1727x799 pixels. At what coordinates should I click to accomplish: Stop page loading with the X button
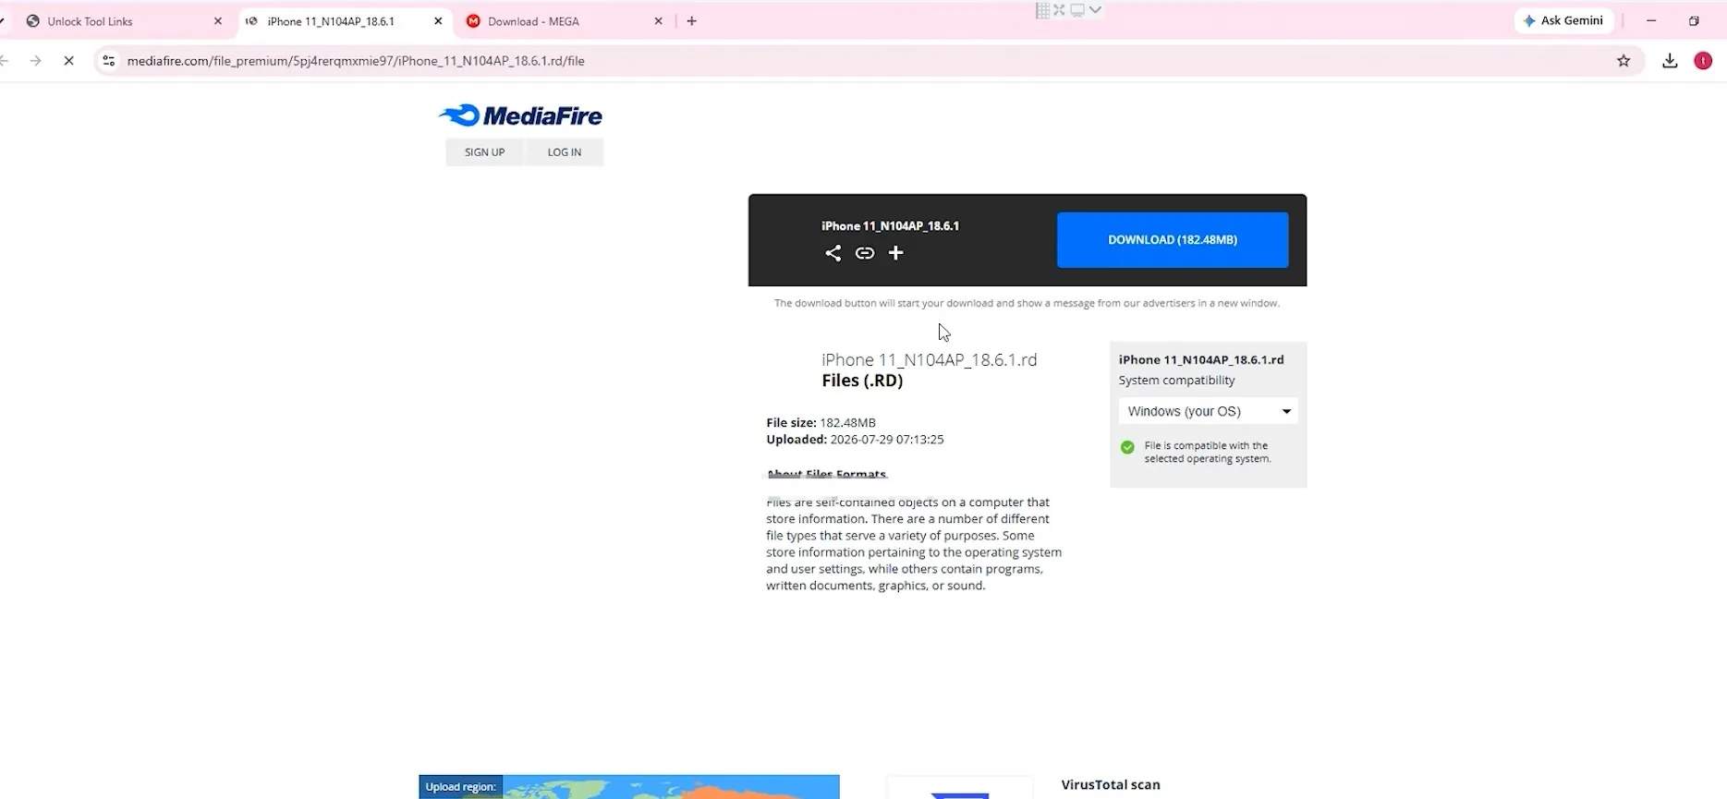pyautogui.click(x=68, y=61)
